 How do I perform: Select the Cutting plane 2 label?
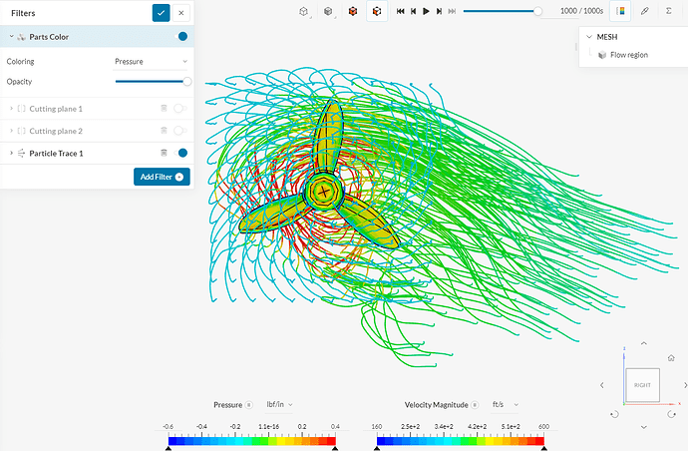(56, 132)
